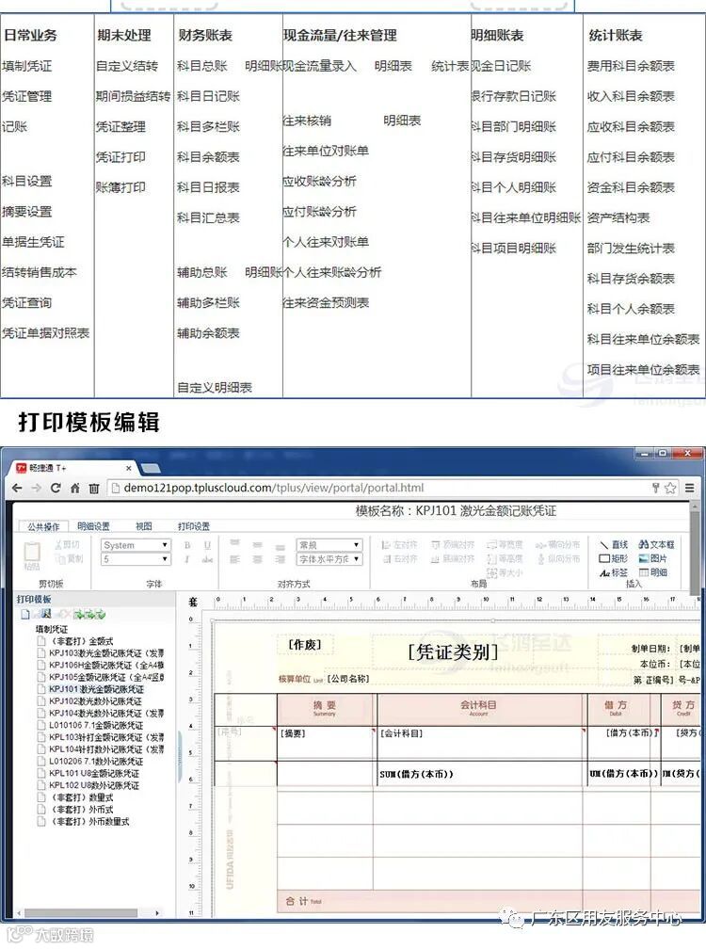Open the browser hamburger menu
Viewport: 706px width, 949px height.
689,488
